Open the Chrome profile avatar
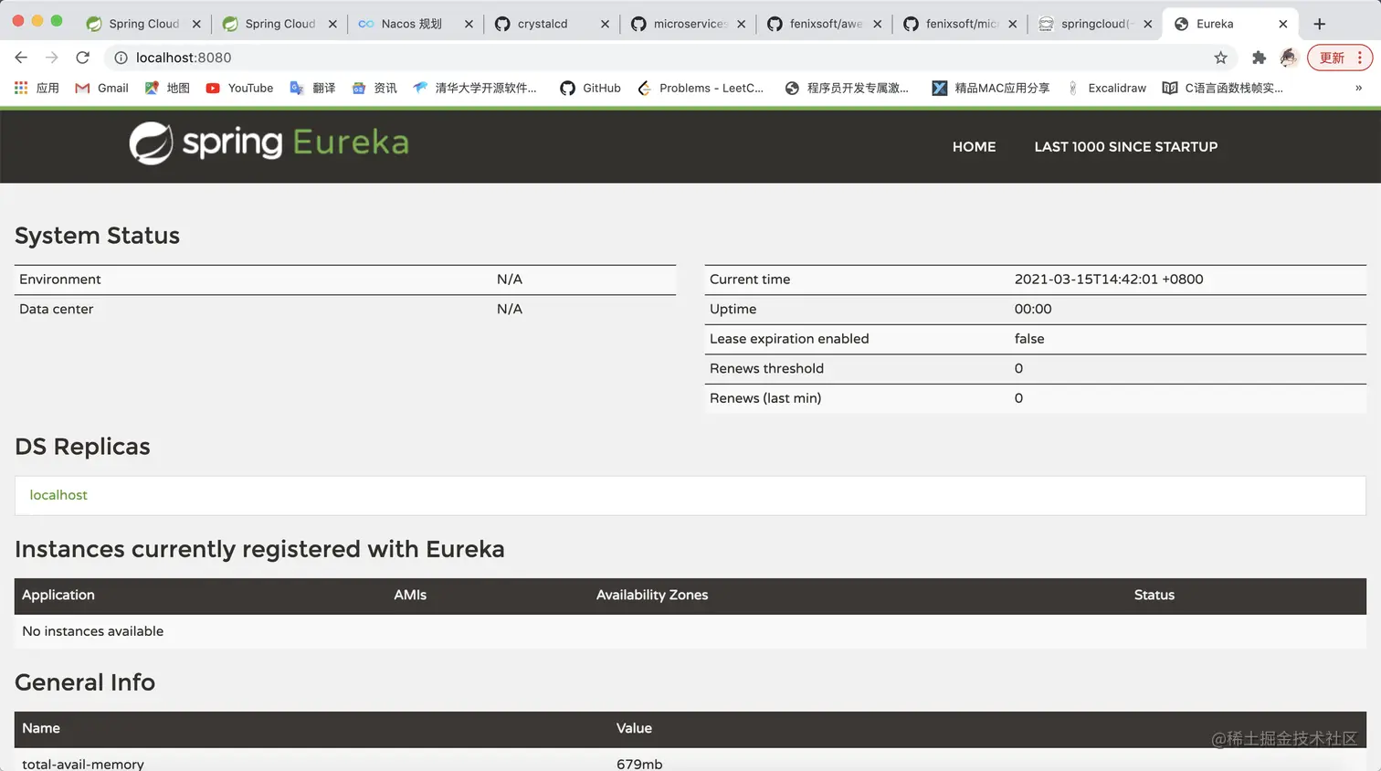 (1289, 58)
